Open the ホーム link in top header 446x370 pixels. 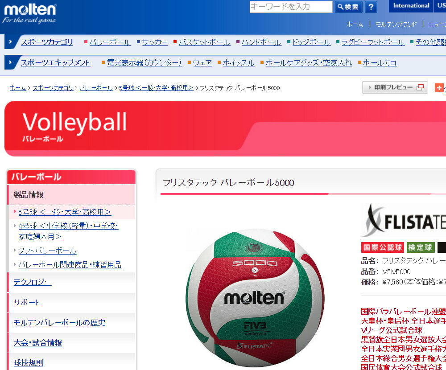coord(355,25)
